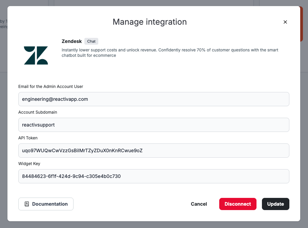Image resolution: width=308 pixels, height=228 pixels.
Task: Close the Manage integration dialog
Action: pyautogui.click(x=285, y=22)
